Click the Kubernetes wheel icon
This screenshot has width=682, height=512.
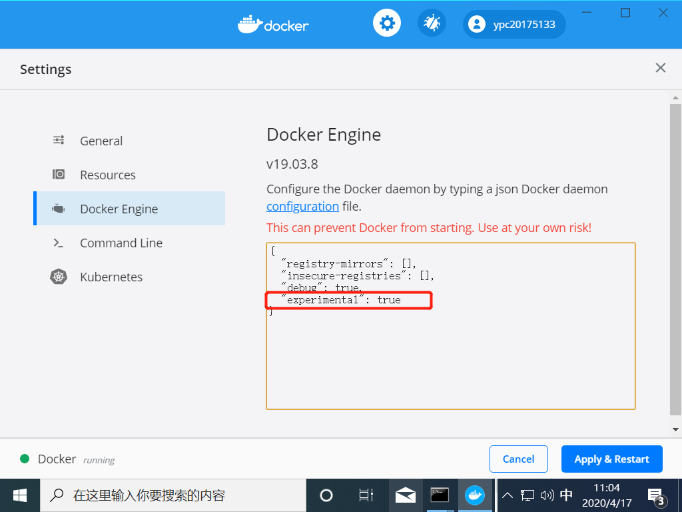59,277
